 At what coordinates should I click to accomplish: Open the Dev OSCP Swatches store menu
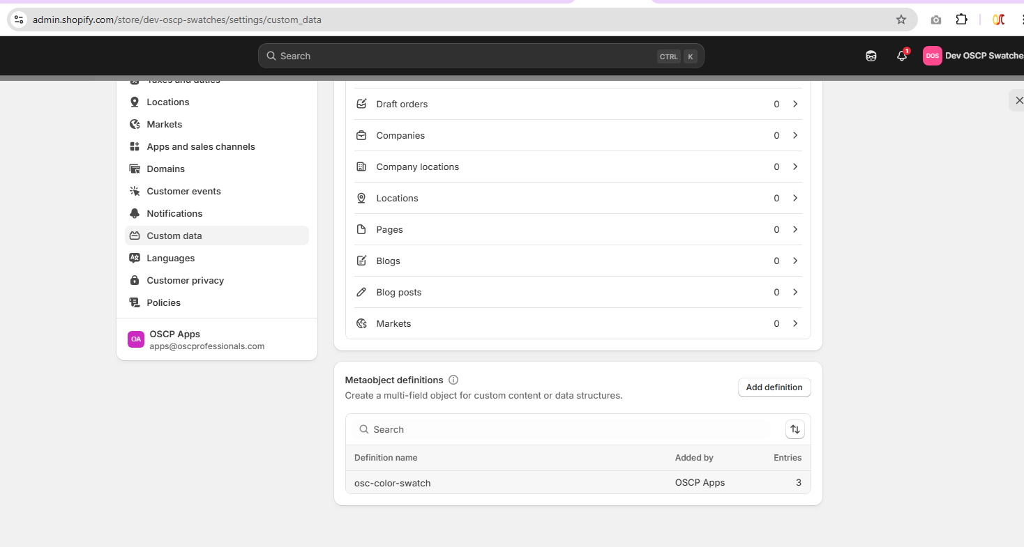coord(973,56)
